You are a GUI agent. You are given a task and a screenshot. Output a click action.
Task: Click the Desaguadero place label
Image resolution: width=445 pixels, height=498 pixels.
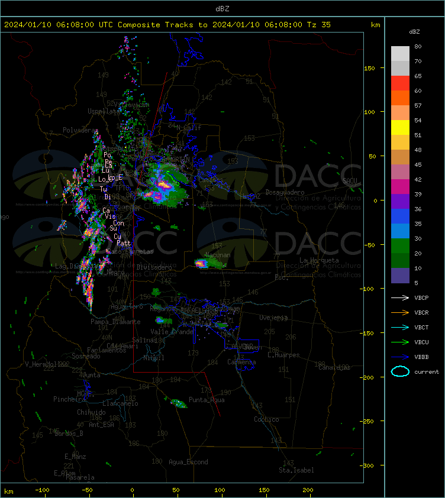[285, 192]
